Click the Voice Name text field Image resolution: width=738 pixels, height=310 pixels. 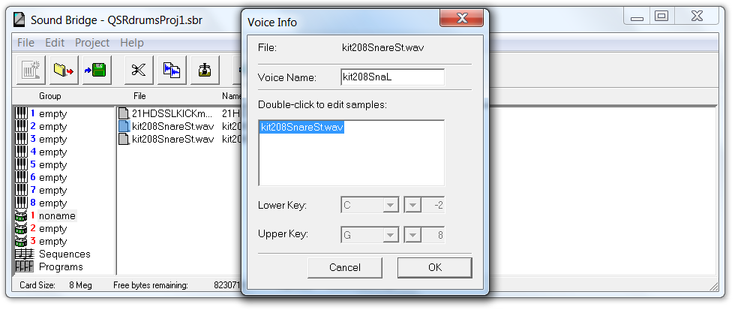(392, 77)
